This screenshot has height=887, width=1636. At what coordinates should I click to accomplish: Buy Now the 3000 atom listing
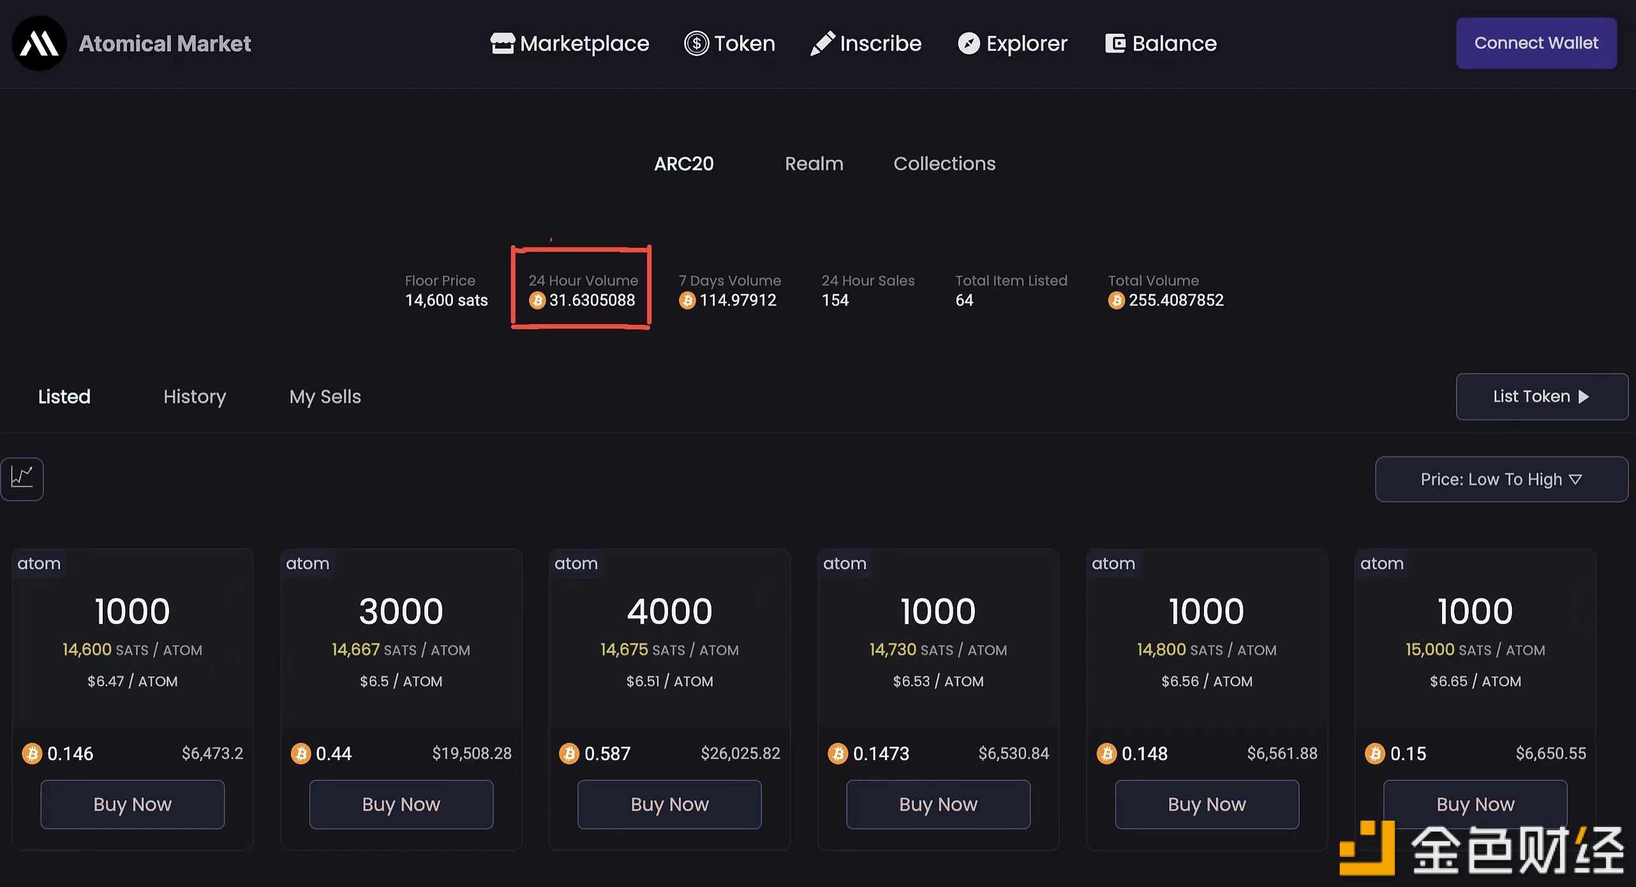click(401, 805)
